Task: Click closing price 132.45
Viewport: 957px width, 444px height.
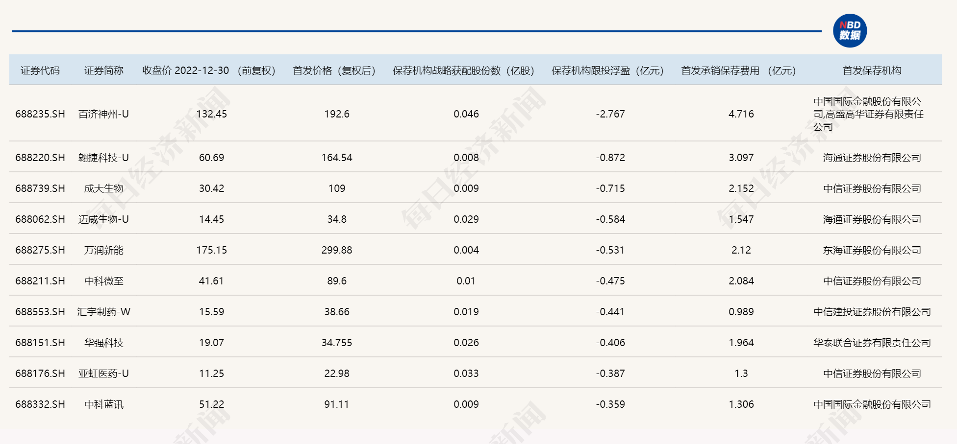Action: [212, 114]
